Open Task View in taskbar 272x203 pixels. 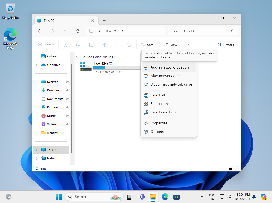click(129, 197)
